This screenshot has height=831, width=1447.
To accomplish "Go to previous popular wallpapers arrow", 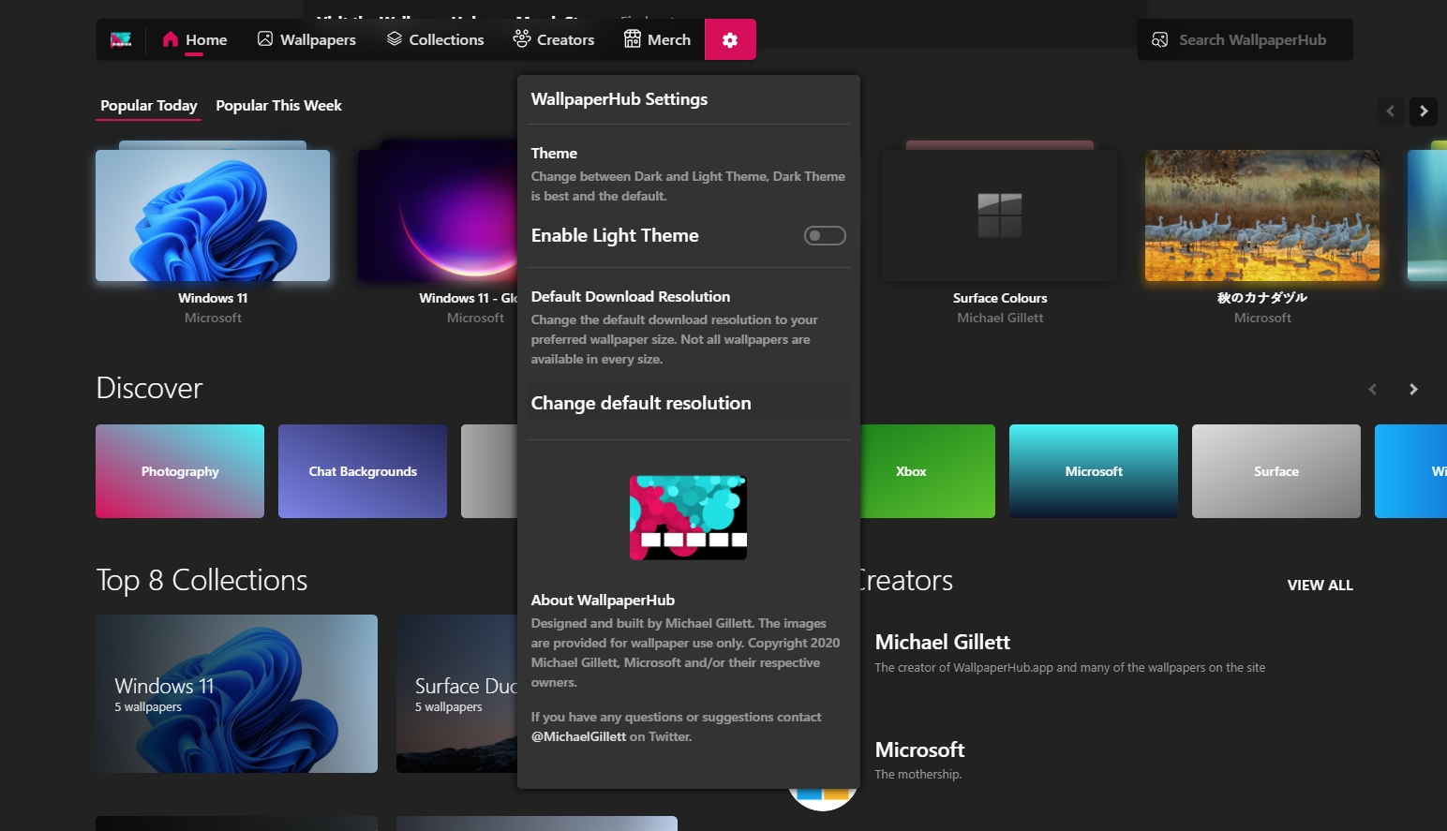I will (1390, 111).
